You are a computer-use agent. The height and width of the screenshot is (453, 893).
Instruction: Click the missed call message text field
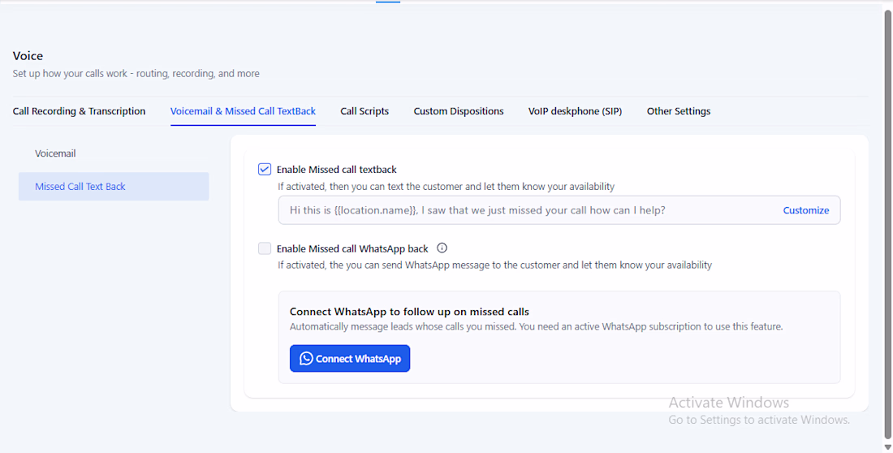point(559,210)
